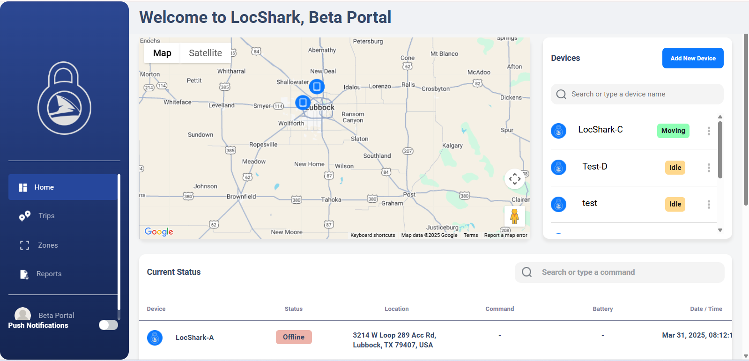Open the Test-D three-dot options menu
This screenshot has width=749, height=361.
[709, 168]
